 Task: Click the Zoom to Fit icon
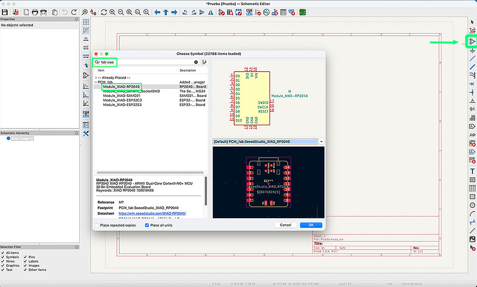click(128, 12)
